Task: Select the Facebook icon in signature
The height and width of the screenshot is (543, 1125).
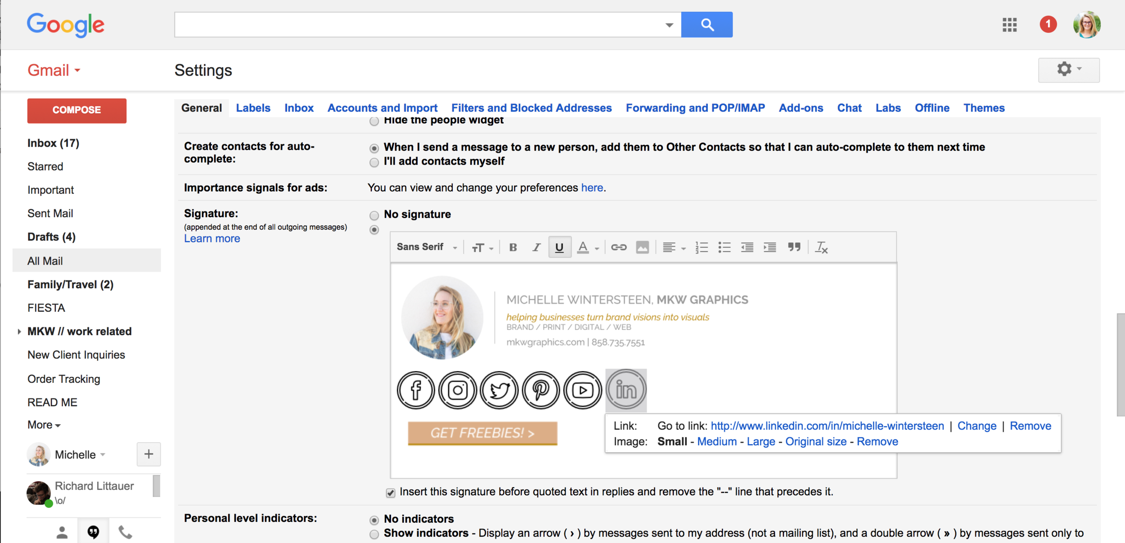Action: point(416,390)
